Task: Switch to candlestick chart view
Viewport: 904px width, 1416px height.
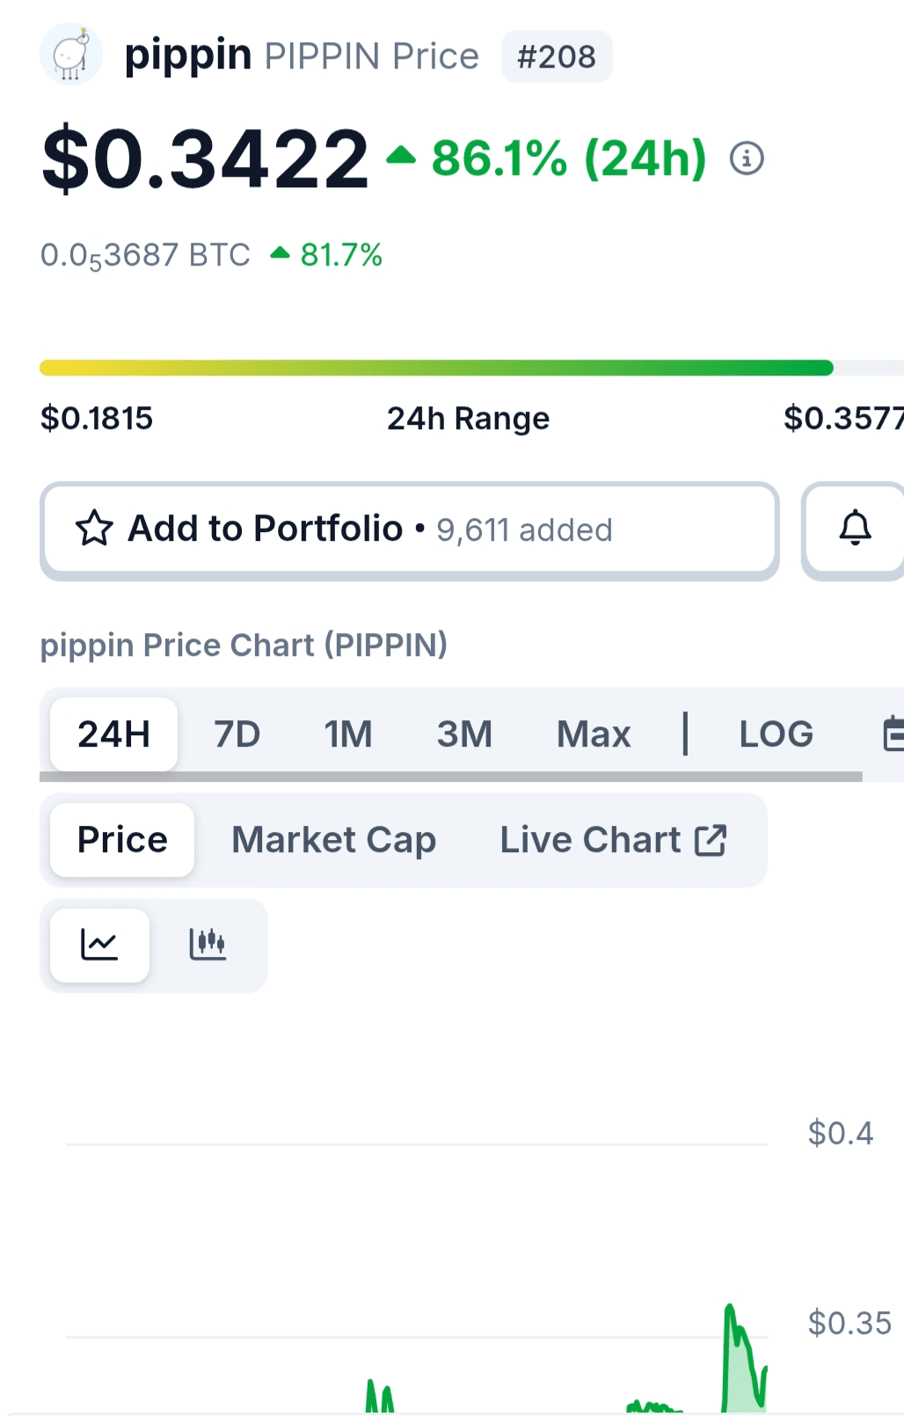Action: click(x=208, y=945)
